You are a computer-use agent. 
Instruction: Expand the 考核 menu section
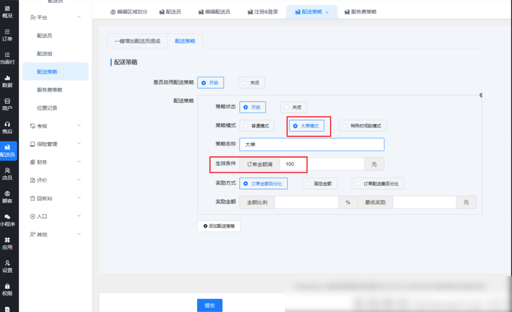55,126
